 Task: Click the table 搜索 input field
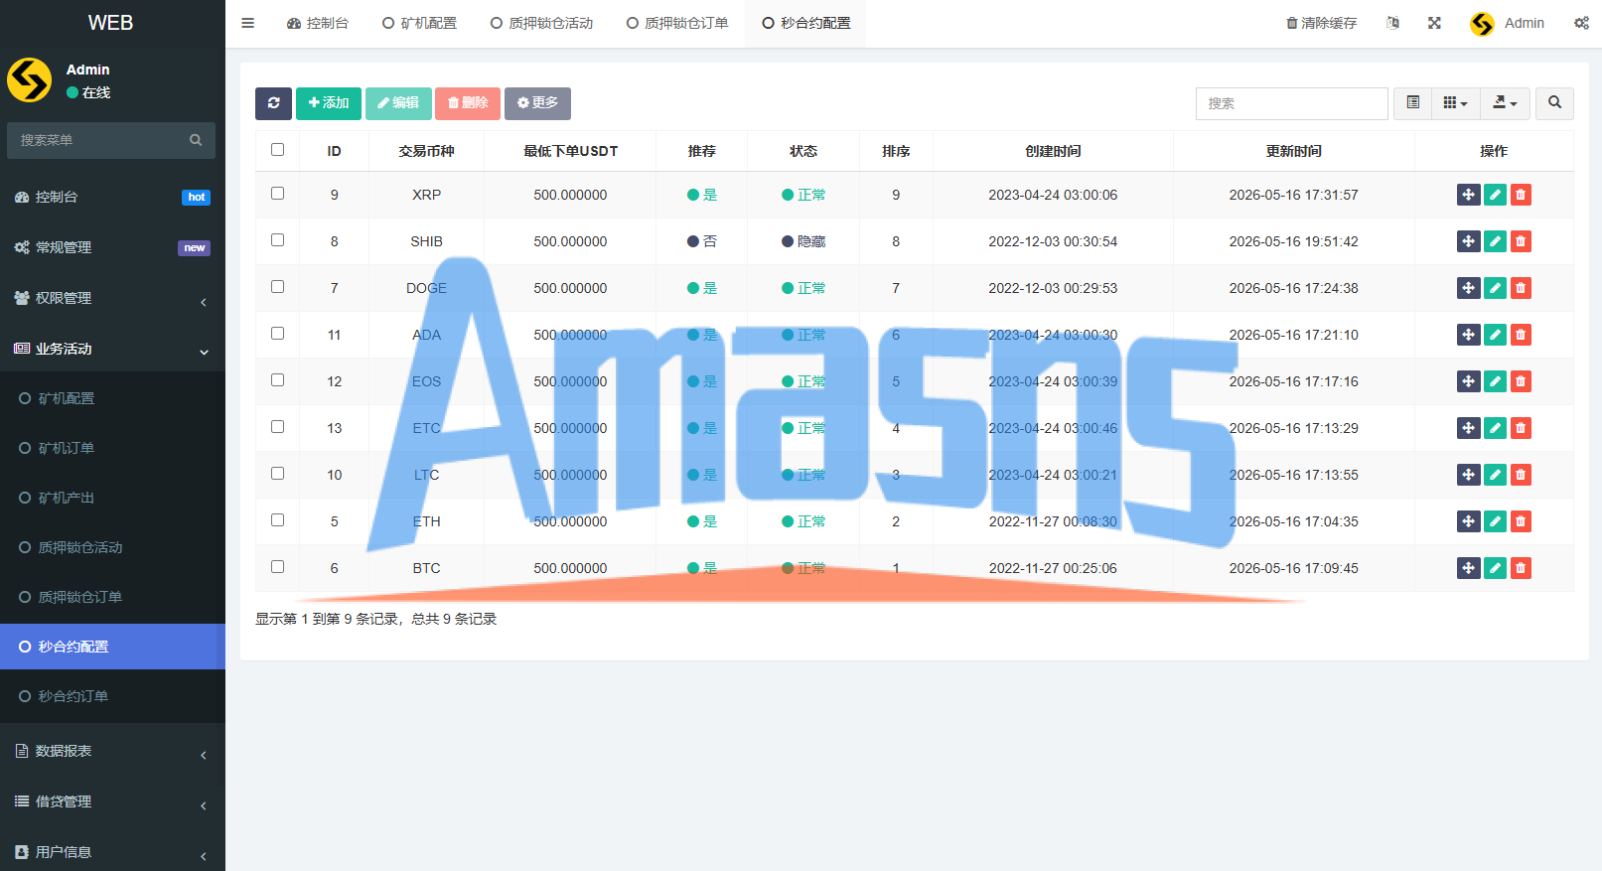coord(1291,103)
